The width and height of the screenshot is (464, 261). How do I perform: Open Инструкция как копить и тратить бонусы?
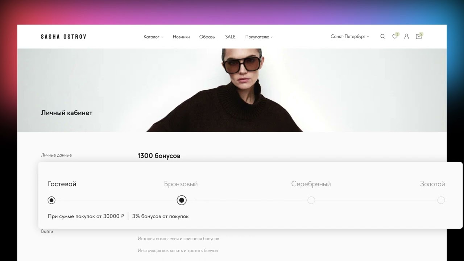[x=178, y=250]
